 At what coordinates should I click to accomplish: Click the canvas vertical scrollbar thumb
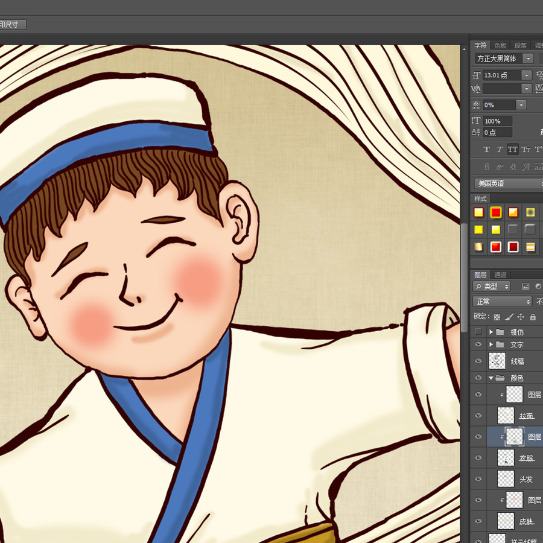click(x=464, y=278)
